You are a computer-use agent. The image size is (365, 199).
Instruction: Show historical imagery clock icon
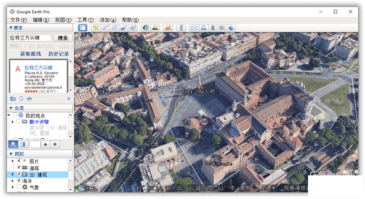click(146, 28)
